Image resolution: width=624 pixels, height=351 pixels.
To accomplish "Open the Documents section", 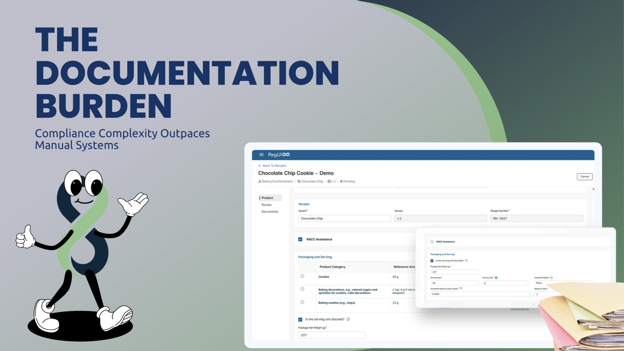I will click(x=270, y=212).
